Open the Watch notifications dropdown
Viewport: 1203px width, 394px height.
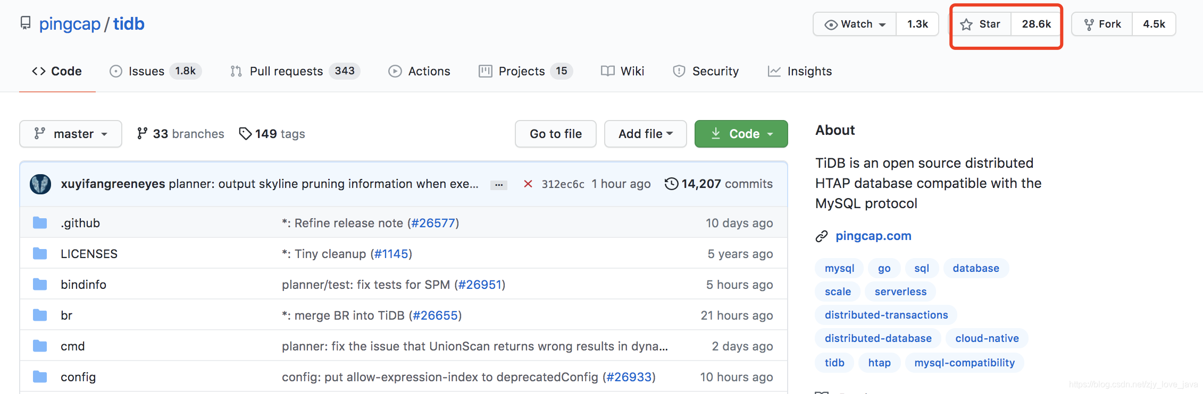pos(855,24)
